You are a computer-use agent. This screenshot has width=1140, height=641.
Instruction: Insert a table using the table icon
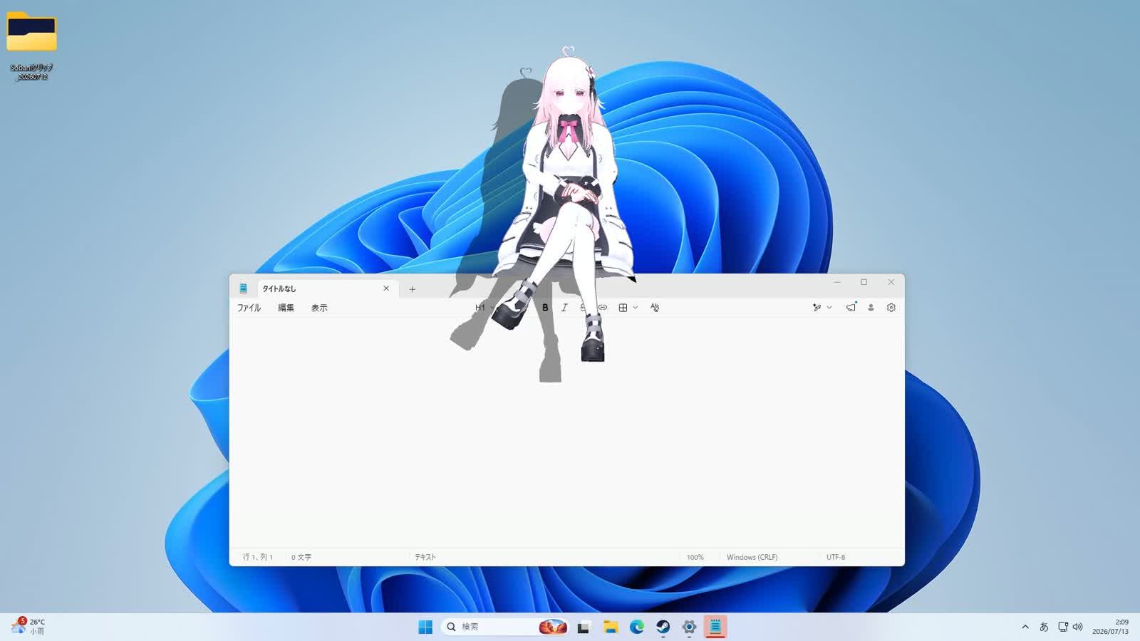click(x=623, y=308)
